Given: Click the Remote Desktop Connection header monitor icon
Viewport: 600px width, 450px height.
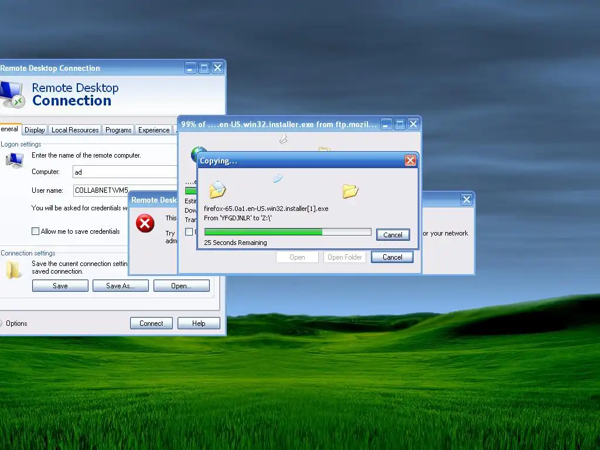Looking at the screenshot, I should [x=12, y=94].
